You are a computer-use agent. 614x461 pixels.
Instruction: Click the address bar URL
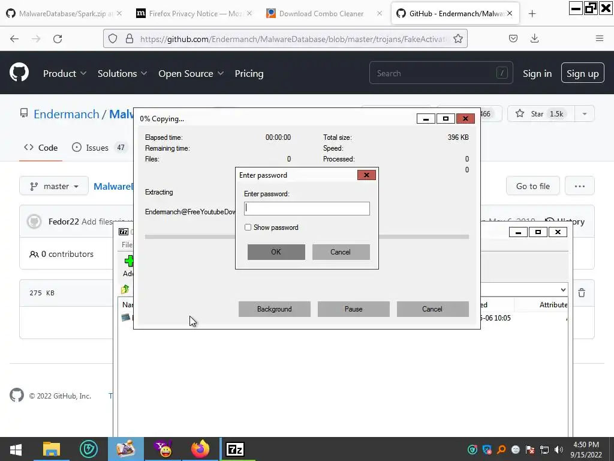click(x=294, y=39)
